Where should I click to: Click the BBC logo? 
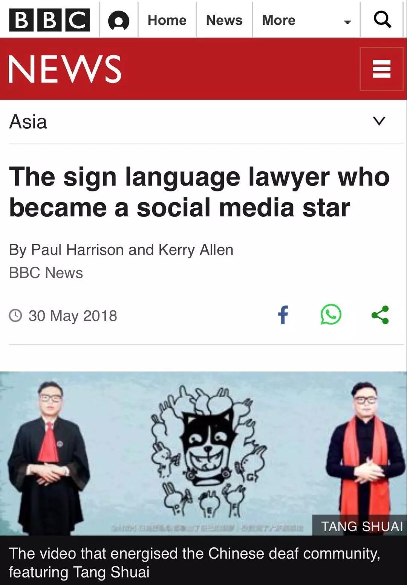[x=49, y=20]
